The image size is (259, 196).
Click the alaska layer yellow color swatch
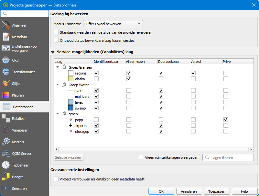(71, 79)
